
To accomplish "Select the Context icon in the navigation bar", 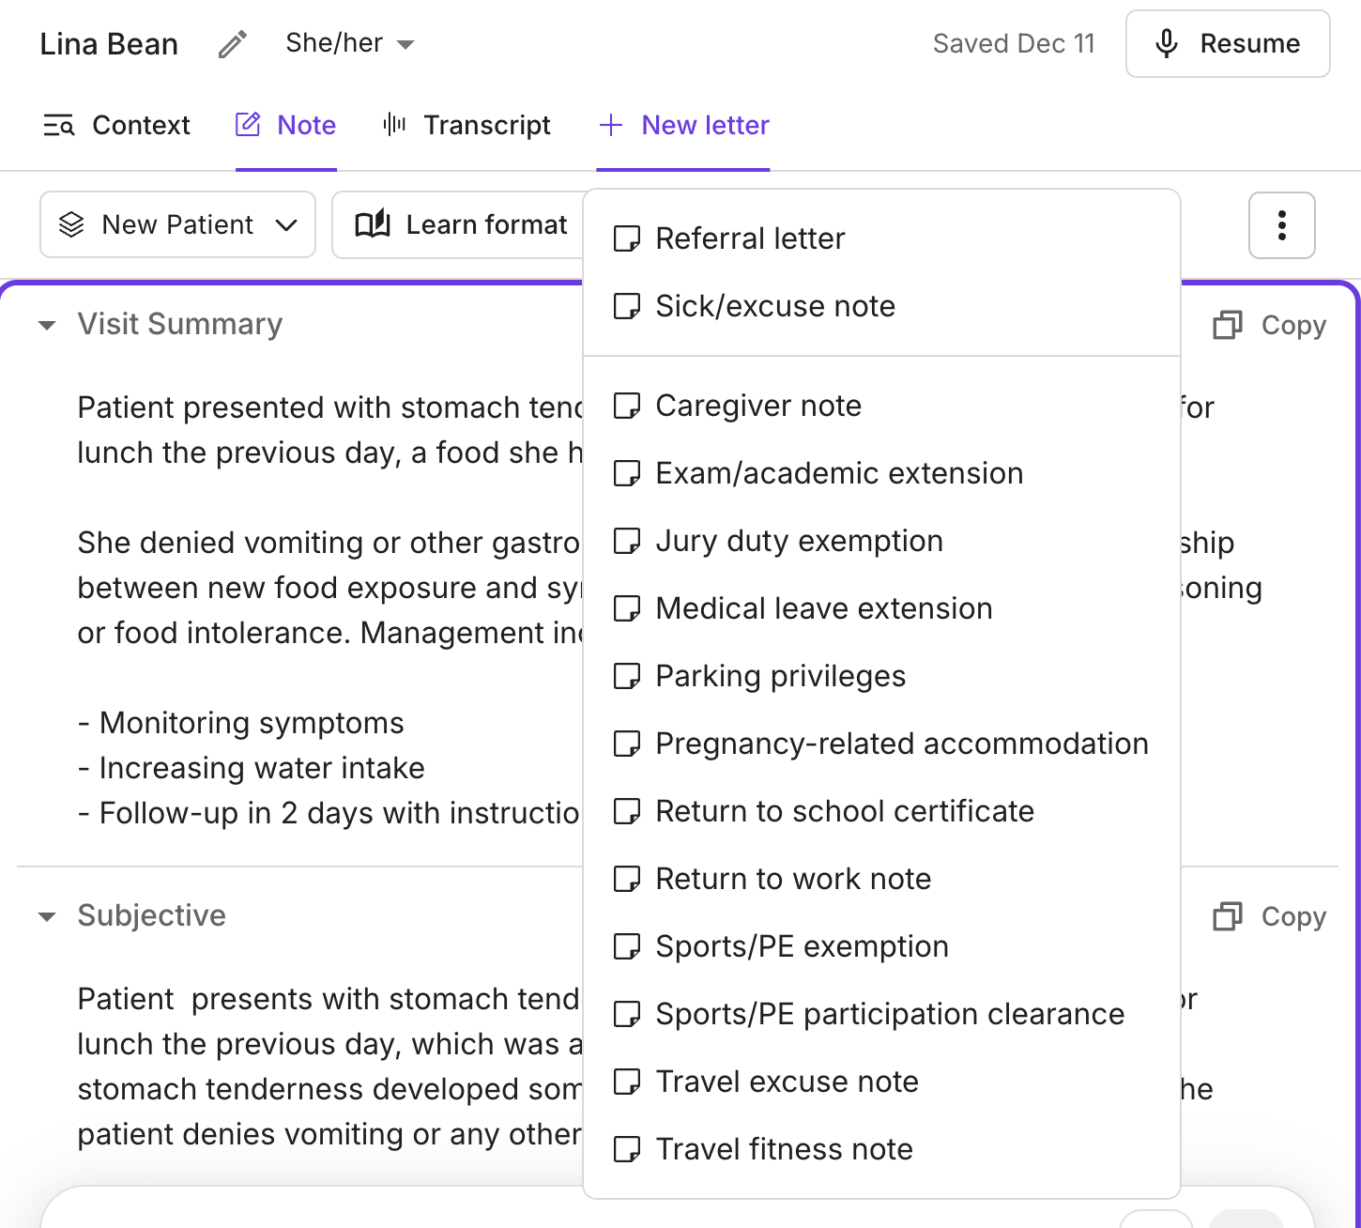I will point(58,125).
